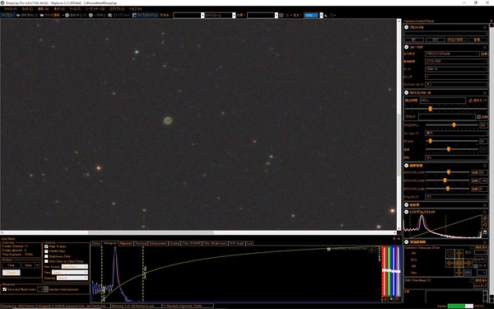Open the View dropdown in Live Stack
494x309 pixels.
pos(70,273)
